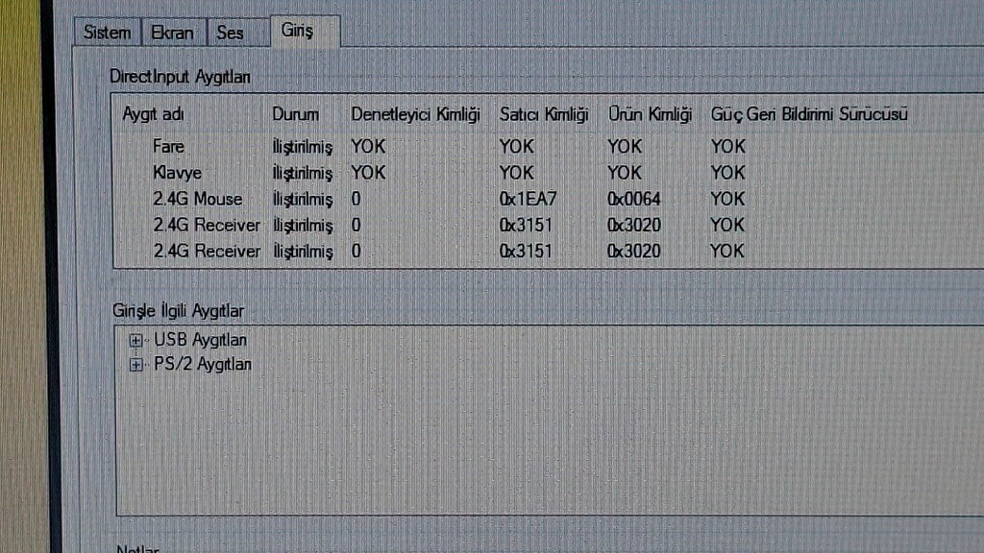
Task: Click İliştirilmiş status in 2.4G Mouse row
Action: coord(303,200)
